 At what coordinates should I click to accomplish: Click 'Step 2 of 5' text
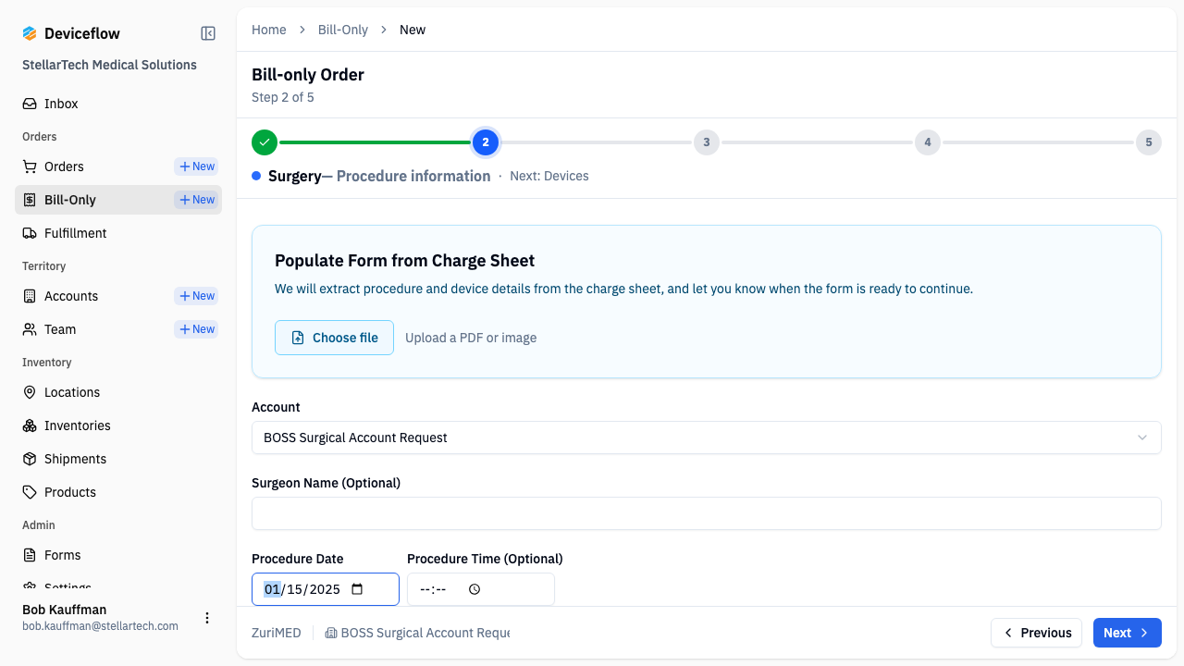point(283,97)
